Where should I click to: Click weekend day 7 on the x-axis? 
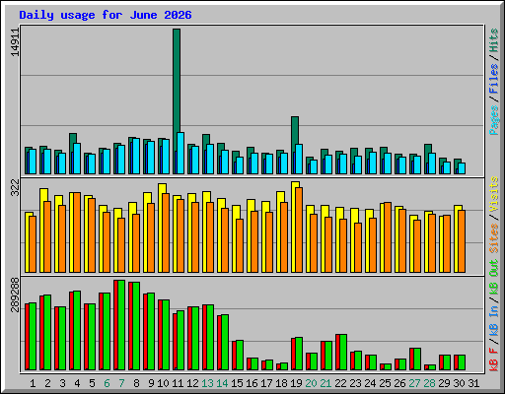[121, 383]
